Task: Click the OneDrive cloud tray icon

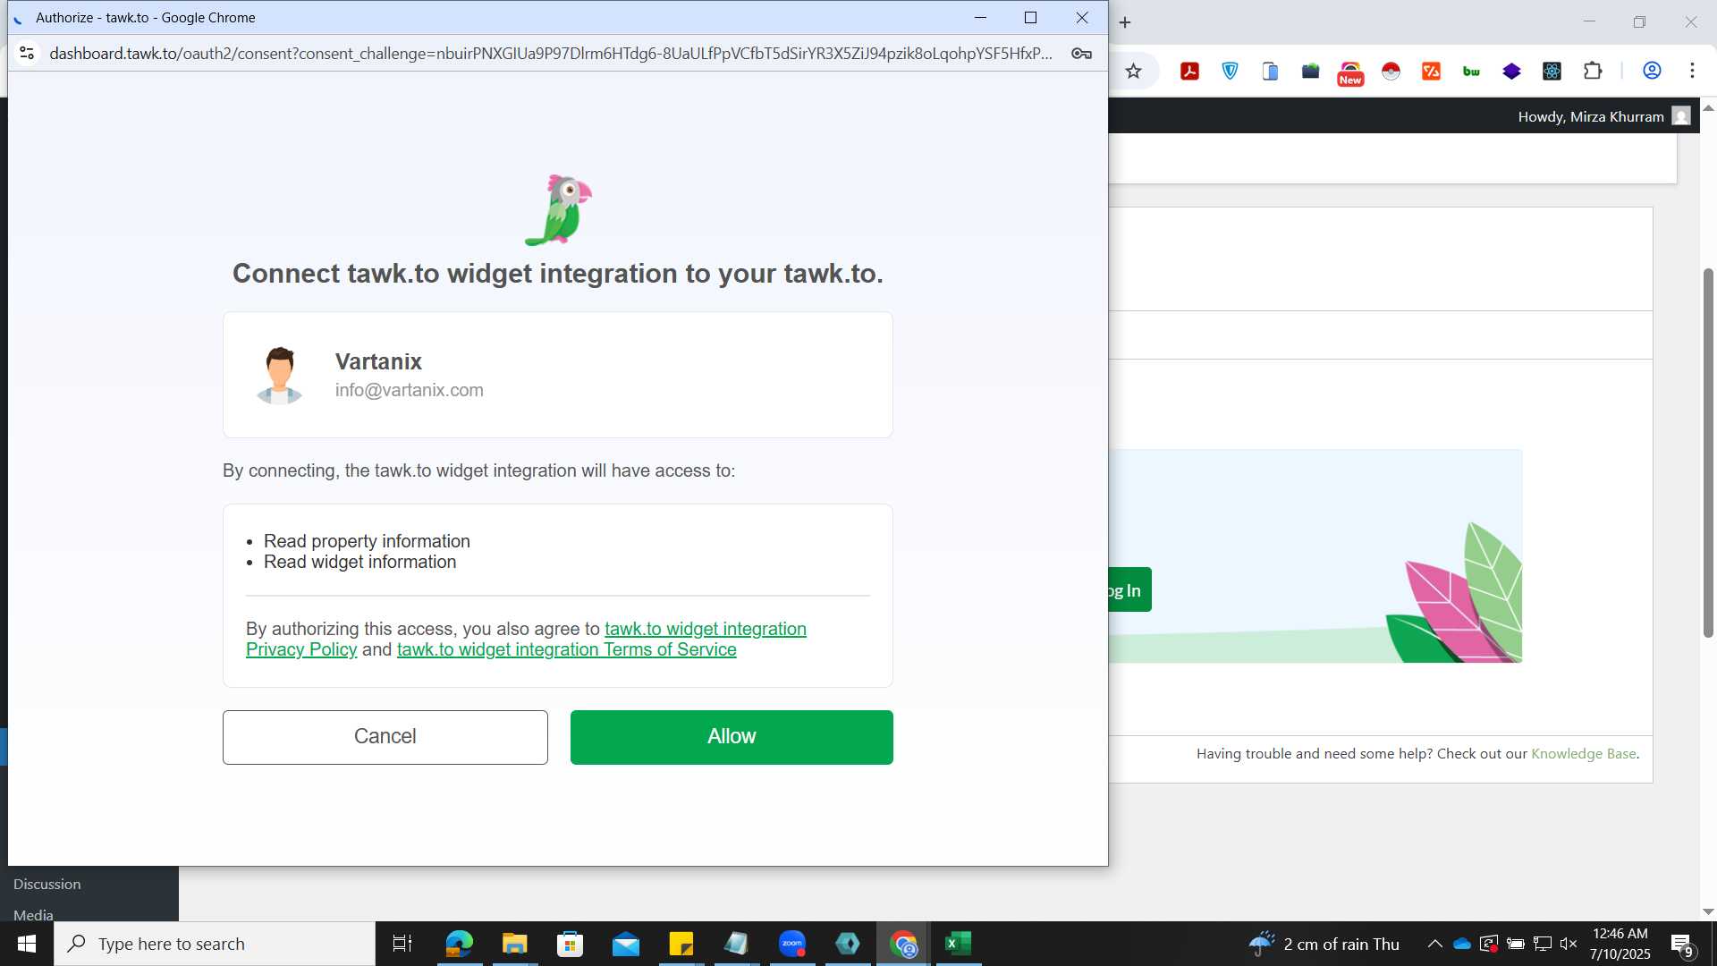Action: pos(1462,944)
